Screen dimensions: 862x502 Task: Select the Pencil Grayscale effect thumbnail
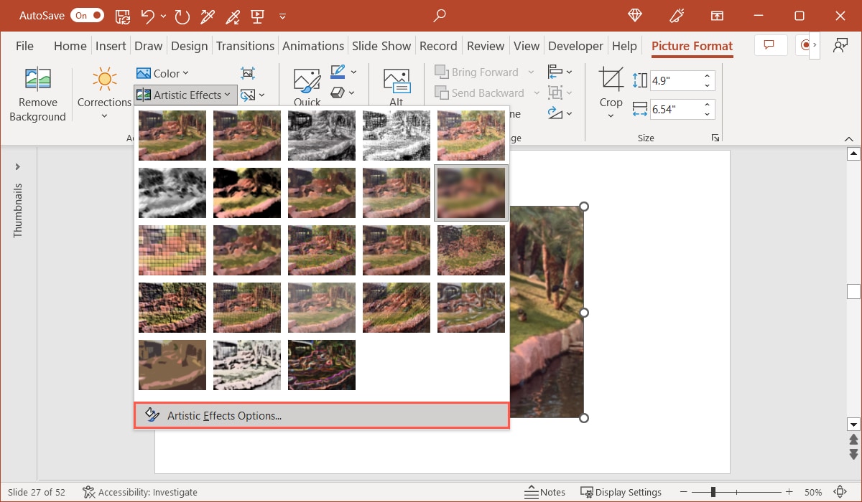pyautogui.click(x=321, y=136)
